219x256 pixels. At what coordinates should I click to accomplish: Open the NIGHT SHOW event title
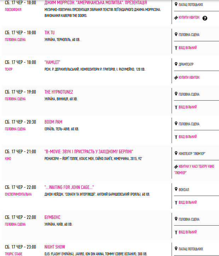(55, 247)
